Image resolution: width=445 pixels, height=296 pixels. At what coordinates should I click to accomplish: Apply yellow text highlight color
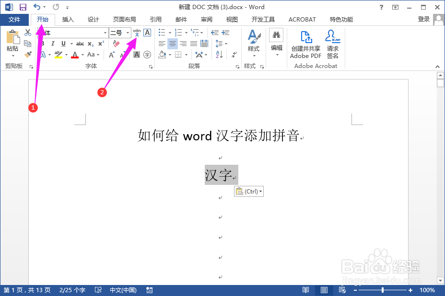[58, 55]
